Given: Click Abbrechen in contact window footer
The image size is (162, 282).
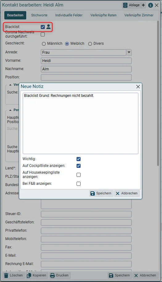Looking at the screenshot, I should click(x=145, y=275).
